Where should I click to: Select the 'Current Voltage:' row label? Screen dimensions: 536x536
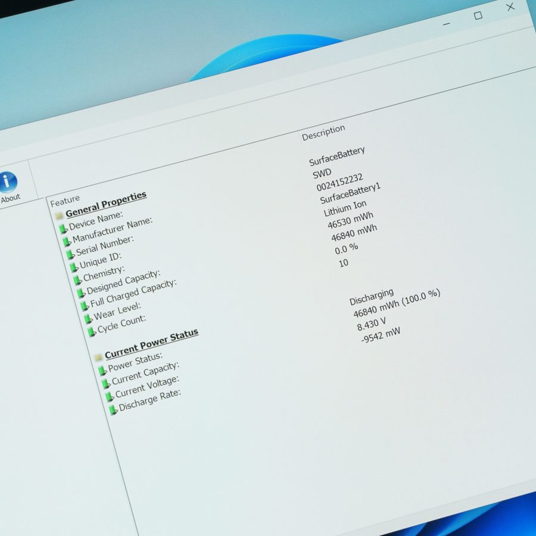(x=147, y=387)
